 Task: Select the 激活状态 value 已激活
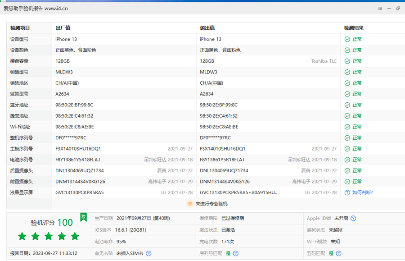pos(228,230)
